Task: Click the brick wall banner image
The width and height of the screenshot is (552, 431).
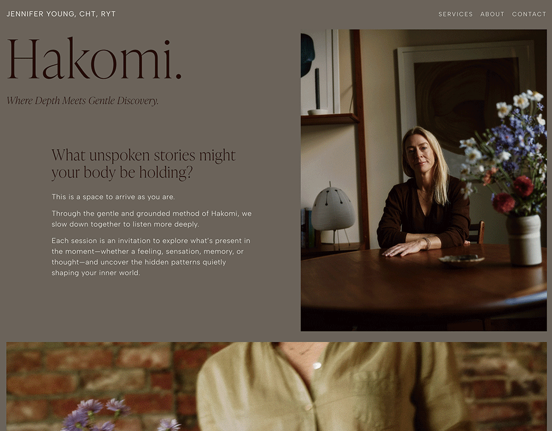Action: tap(277, 386)
